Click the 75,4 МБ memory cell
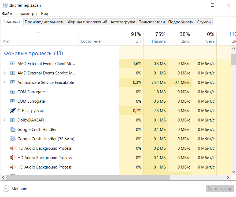This screenshot has width=236, height=197. [x=156, y=82]
